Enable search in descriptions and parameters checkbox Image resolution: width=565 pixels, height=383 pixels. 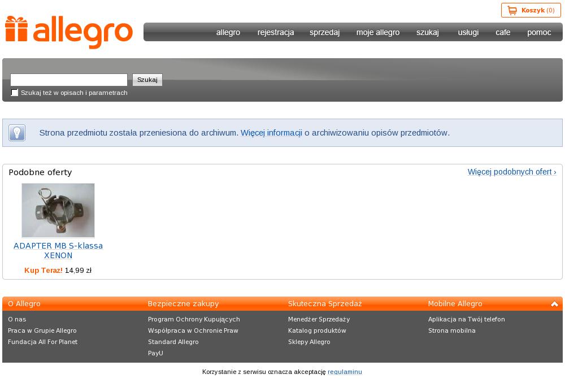pyautogui.click(x=15, y=93)
